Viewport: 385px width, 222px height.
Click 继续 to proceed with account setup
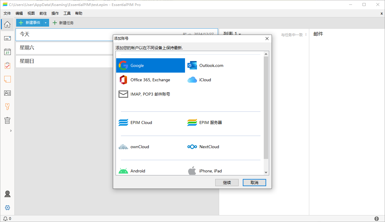(x=227, y=183)
